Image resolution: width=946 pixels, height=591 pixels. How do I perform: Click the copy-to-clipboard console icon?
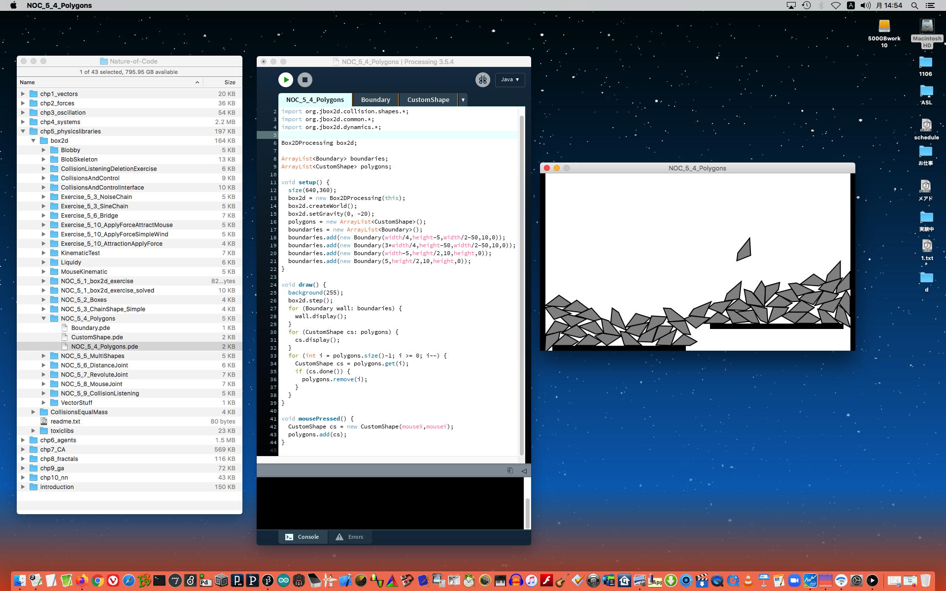[510, 471]
